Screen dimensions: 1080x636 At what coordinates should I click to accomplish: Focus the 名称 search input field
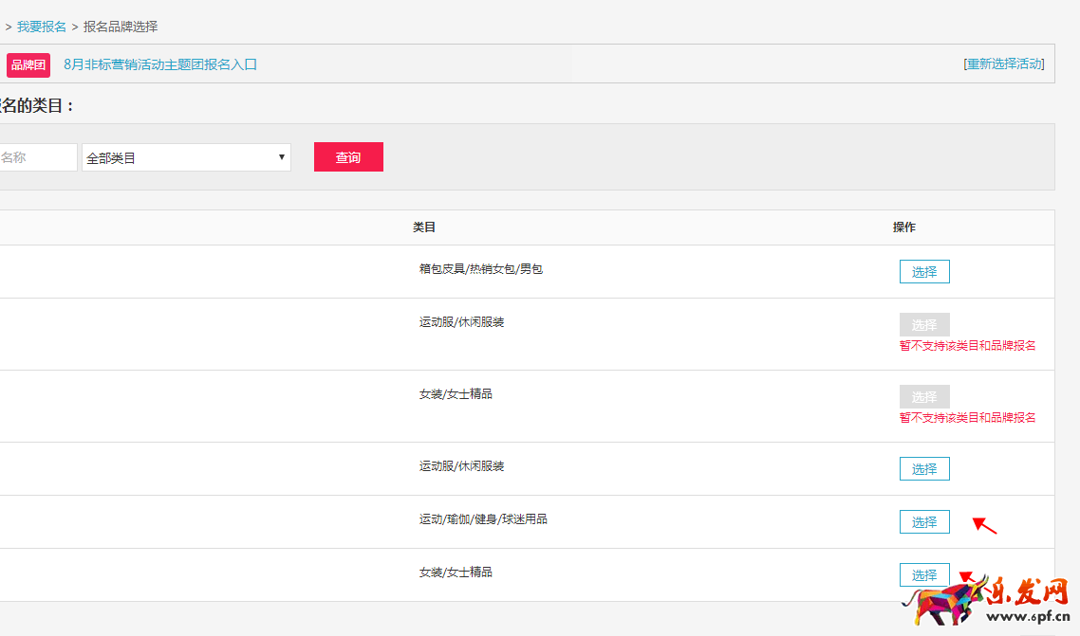[x=36, y=157]
